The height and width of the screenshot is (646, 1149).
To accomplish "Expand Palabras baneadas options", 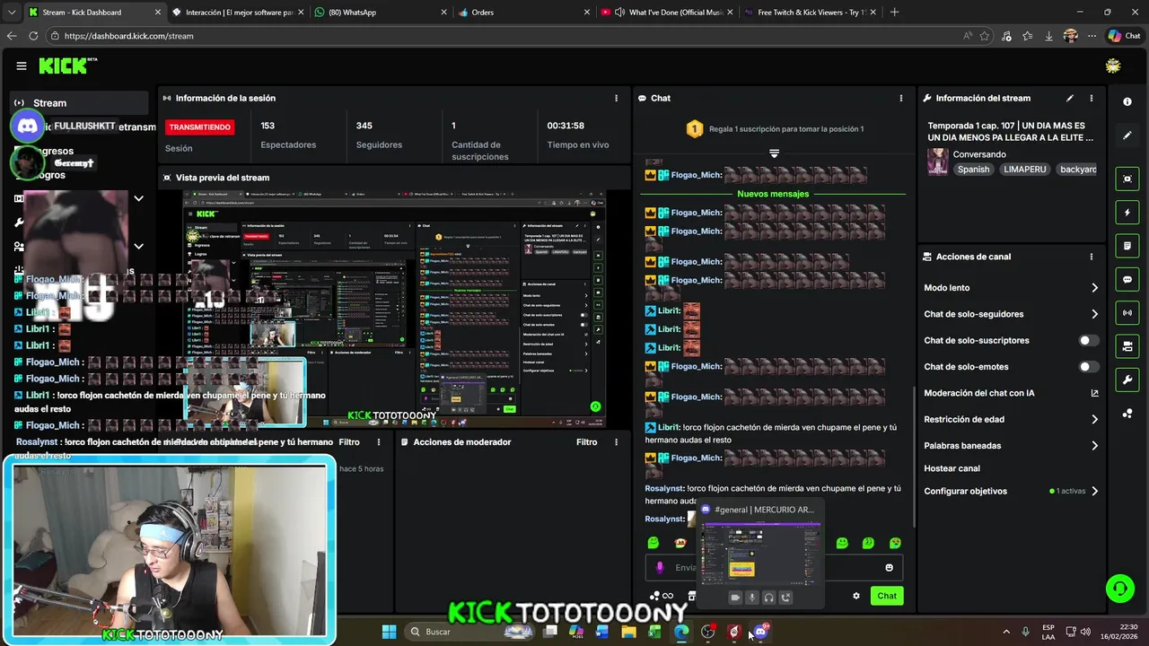I will coord(1094,446).
